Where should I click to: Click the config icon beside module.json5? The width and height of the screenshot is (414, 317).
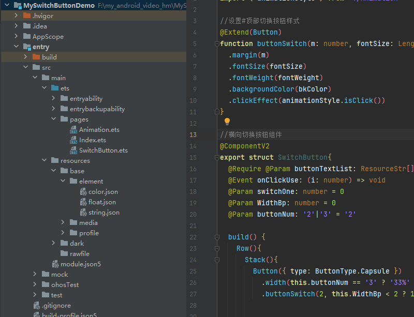[x=55, y=264]
